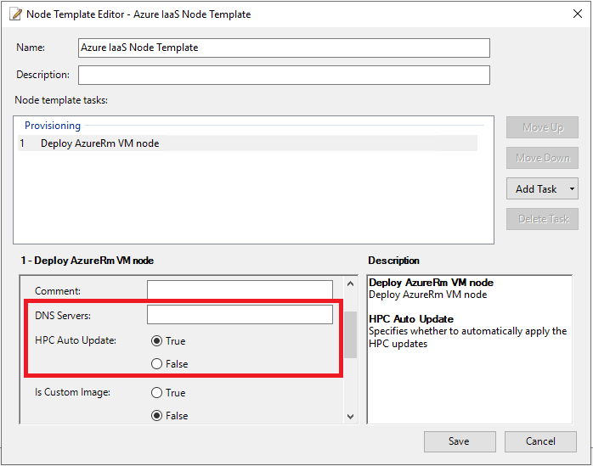This screenshot has width=593, height=466.
Task: Click the properties scrollbar down arrow
Action: tap(351, 417)
